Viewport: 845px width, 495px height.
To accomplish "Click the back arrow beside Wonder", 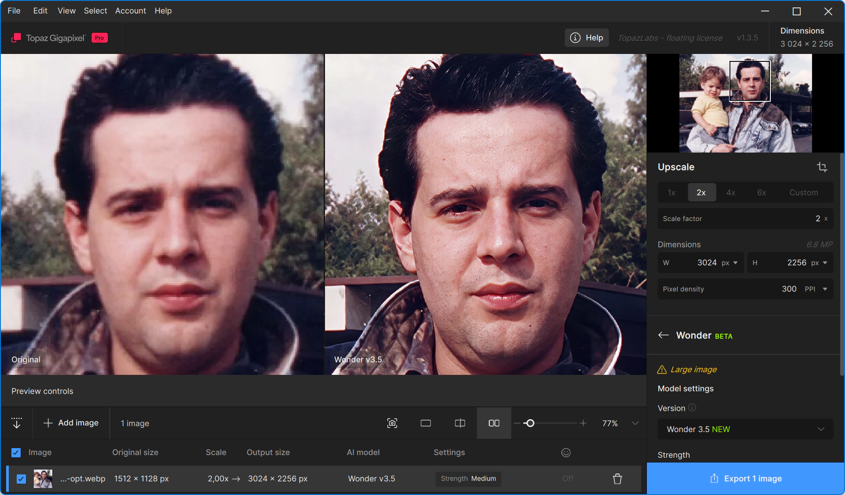I will (x=663, y=335).
